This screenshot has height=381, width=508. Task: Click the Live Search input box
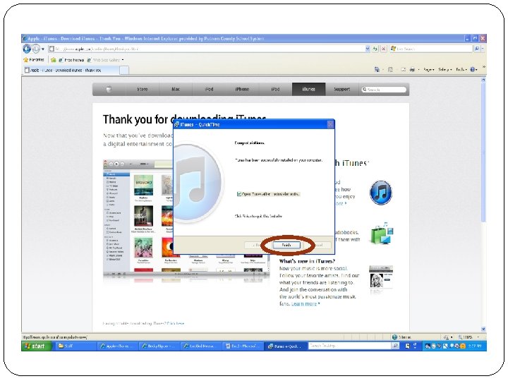(x=431, y=49)
